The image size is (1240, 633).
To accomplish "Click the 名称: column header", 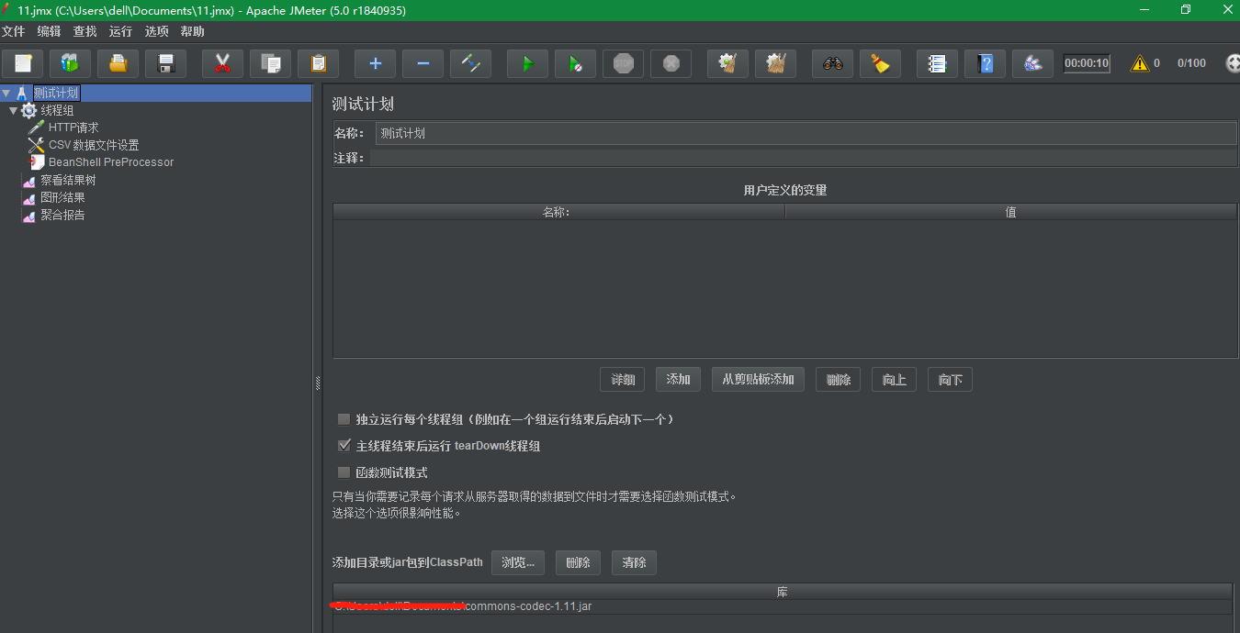I will tap(559, 212).
